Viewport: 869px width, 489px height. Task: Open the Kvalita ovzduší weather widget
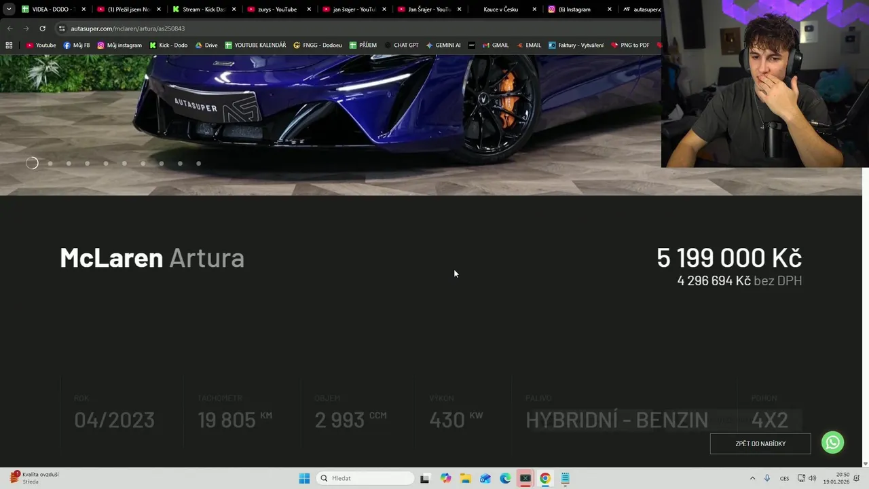point(35,477)
